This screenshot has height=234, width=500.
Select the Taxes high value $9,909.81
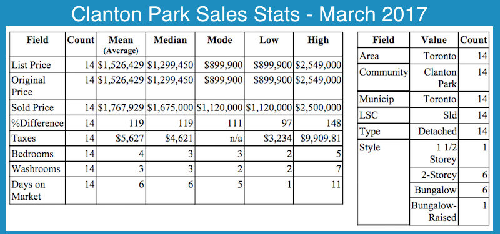tap(321, 139)
